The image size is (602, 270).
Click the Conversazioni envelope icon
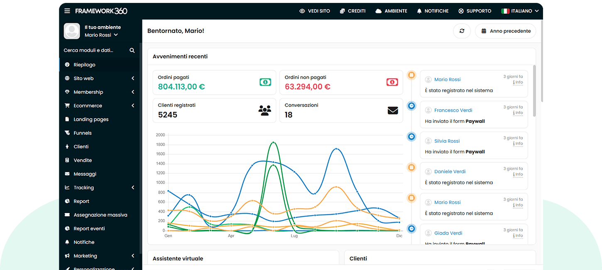point(393,110)
